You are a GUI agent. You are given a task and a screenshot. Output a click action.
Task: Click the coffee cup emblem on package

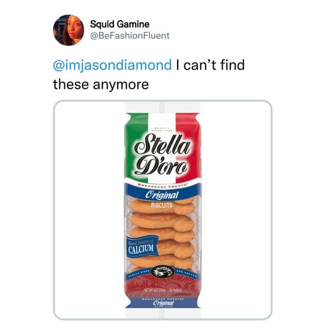click(x=163, y=272)
